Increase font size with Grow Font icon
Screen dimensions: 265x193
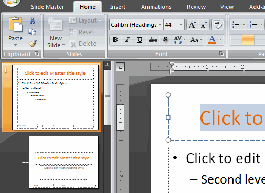click(x=193, y=25)
